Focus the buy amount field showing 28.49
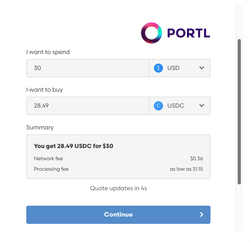Image resolution: width=249 pixels, height=242 pixels. 88,106
